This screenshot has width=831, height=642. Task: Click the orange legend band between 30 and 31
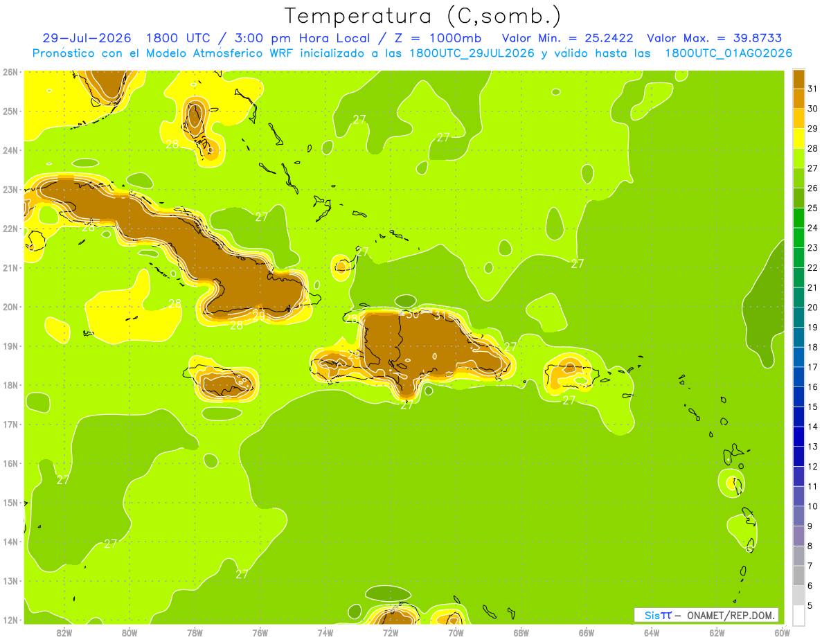pos(798,98)
